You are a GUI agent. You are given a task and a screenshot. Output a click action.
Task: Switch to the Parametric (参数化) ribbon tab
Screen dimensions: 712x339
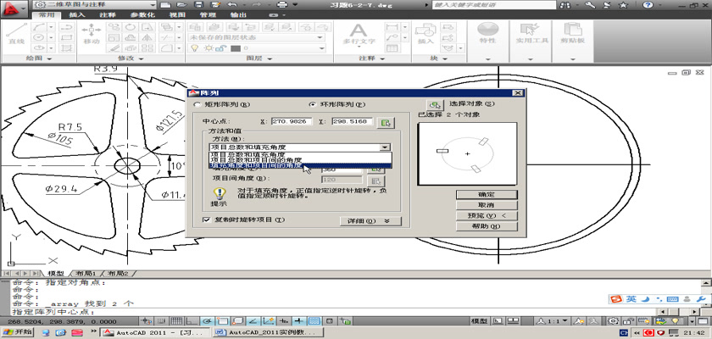click(142, 15)
